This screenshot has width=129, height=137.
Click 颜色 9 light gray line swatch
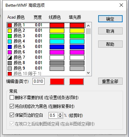[x=57, y=68]
